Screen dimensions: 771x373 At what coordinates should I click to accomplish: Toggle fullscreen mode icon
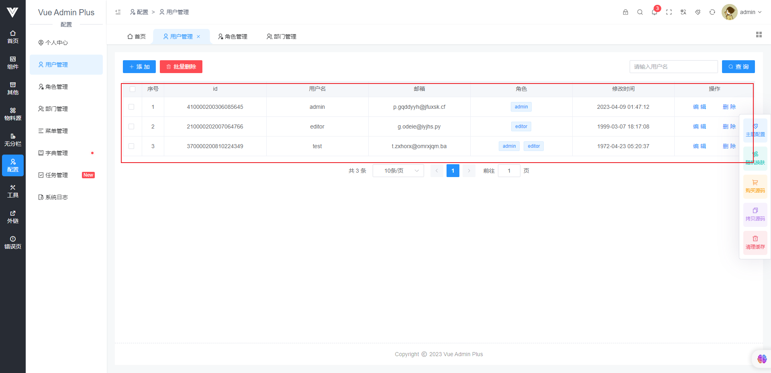click(x=669, y=12)
